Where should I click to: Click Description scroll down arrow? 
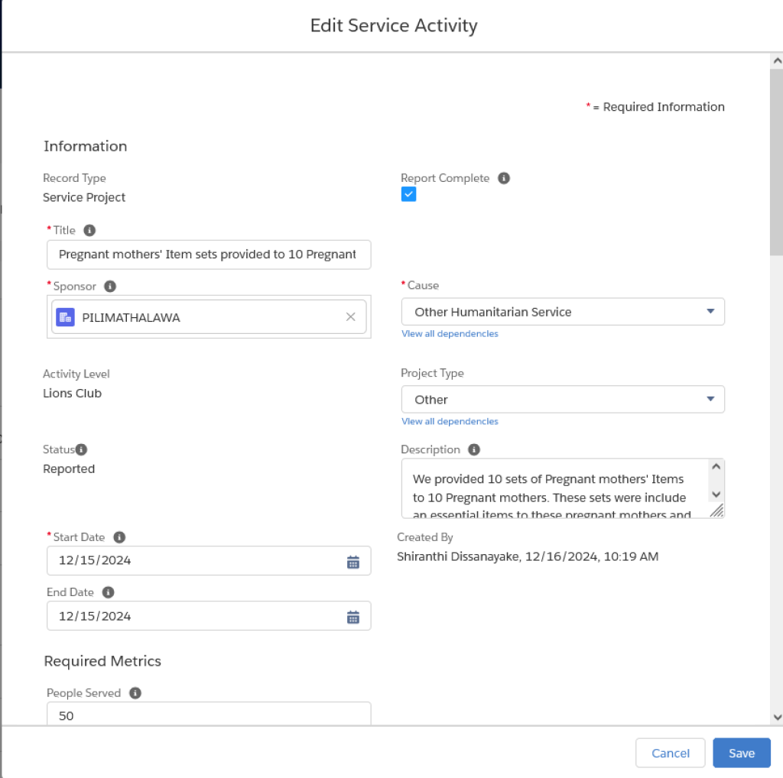(x=716, y=494)
